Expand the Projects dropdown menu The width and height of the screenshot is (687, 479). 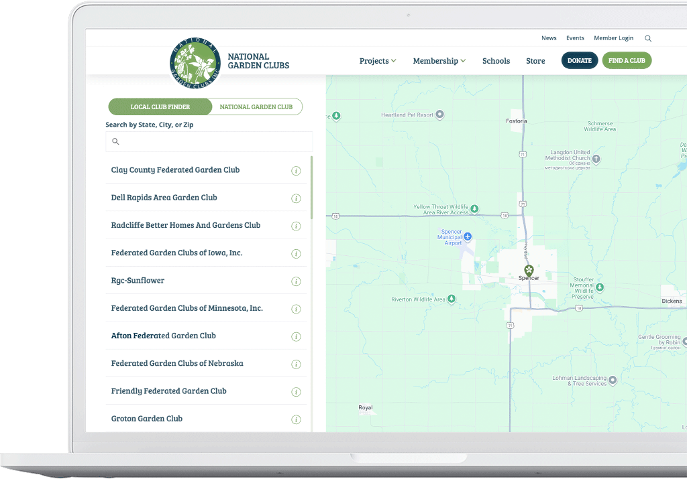[x=378, y=61]
